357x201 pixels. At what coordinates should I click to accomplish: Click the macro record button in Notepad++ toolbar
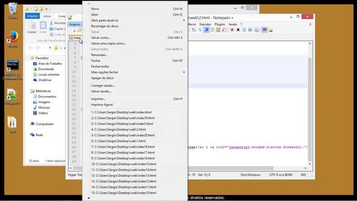coord(232,30)
